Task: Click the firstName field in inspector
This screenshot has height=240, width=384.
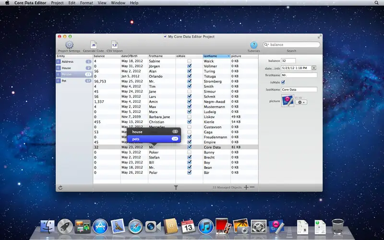Action: click(299, 75)
